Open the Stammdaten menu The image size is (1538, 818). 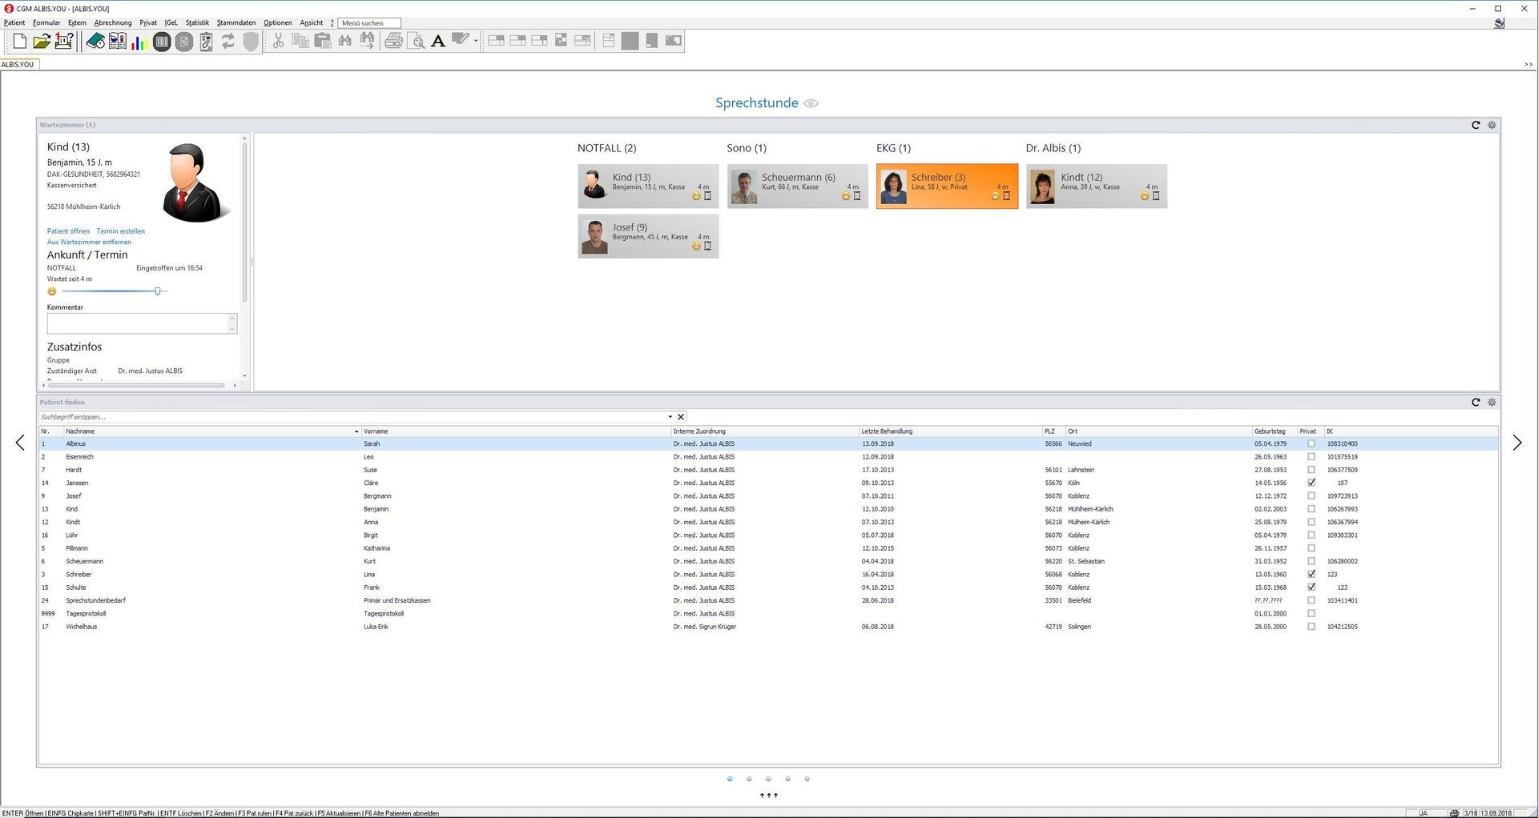click(236, 22)
